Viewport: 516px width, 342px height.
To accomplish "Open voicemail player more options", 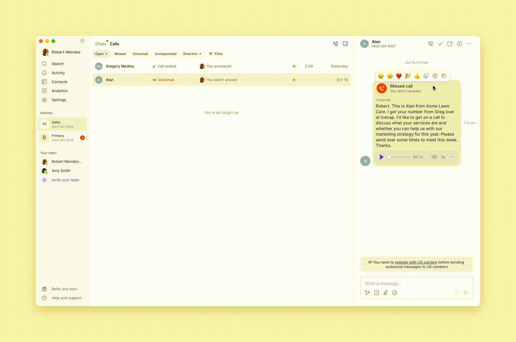I will pyautogui.click(x=452, y=157).
